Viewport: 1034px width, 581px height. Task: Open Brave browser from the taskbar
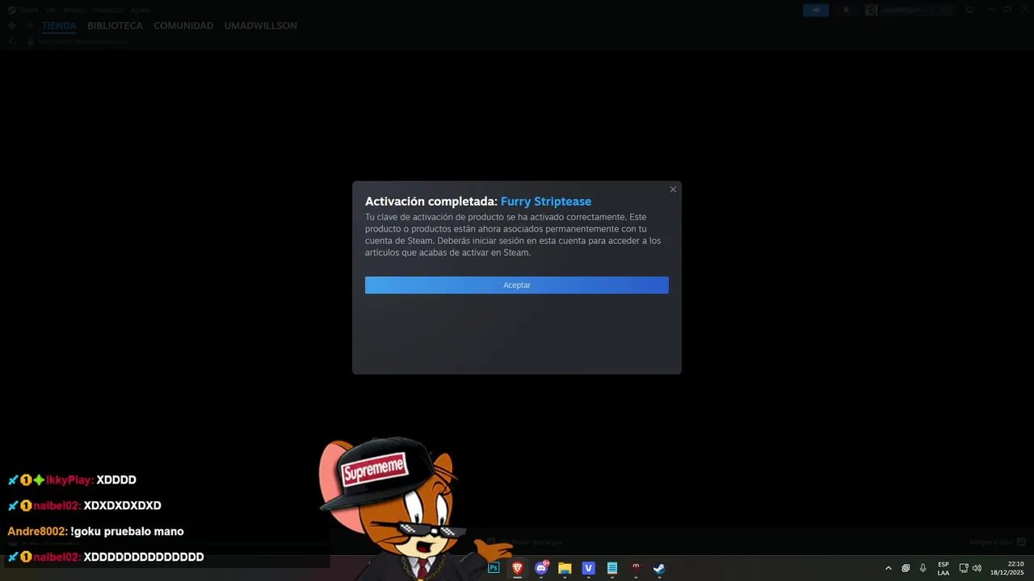coord(517,568)
